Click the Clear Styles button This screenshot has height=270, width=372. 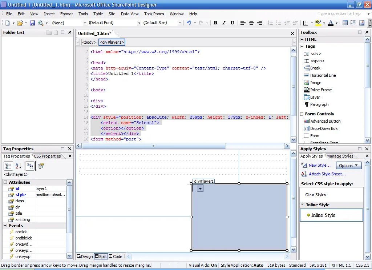tap(315, 195)
